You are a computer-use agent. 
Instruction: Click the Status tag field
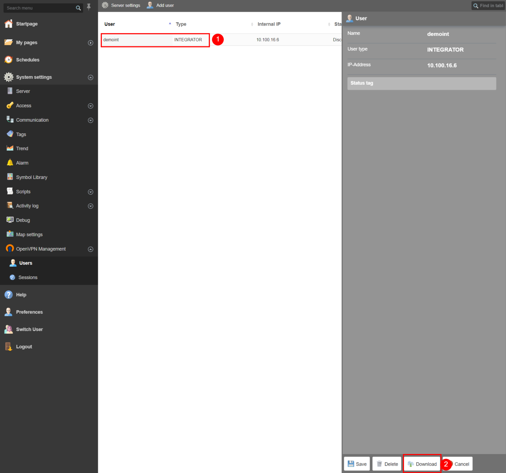pos(422,83)
